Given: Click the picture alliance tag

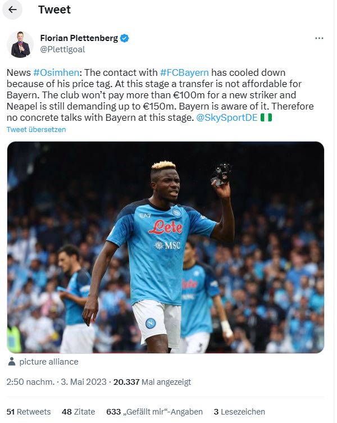Looking at the screenshot, I should (49, 362).
